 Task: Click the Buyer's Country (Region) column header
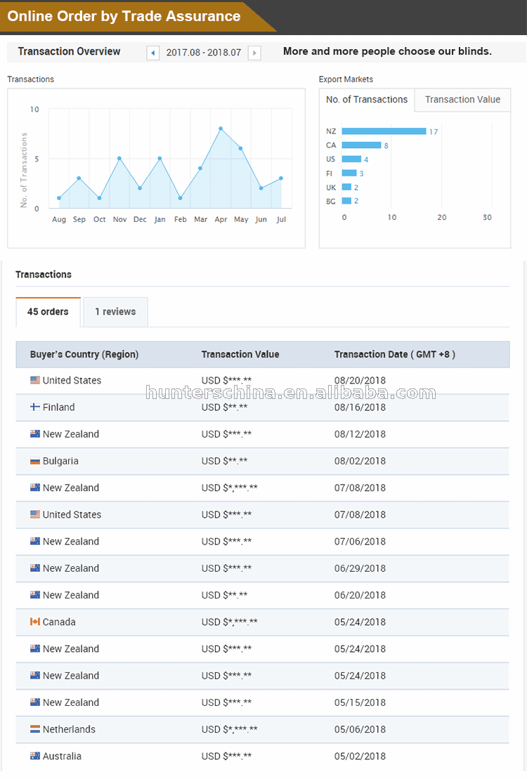tap(84, 355)
